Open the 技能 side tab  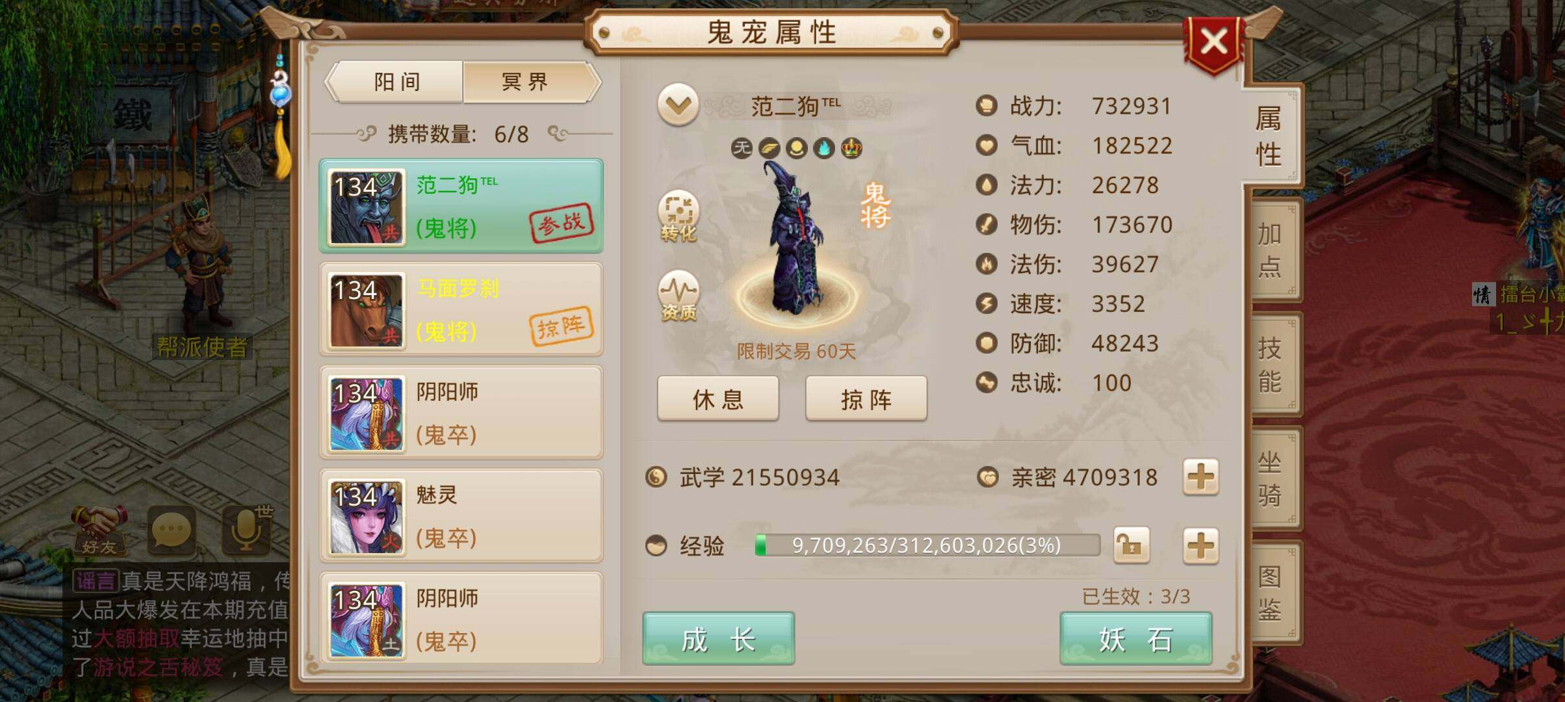(1272, 364)
